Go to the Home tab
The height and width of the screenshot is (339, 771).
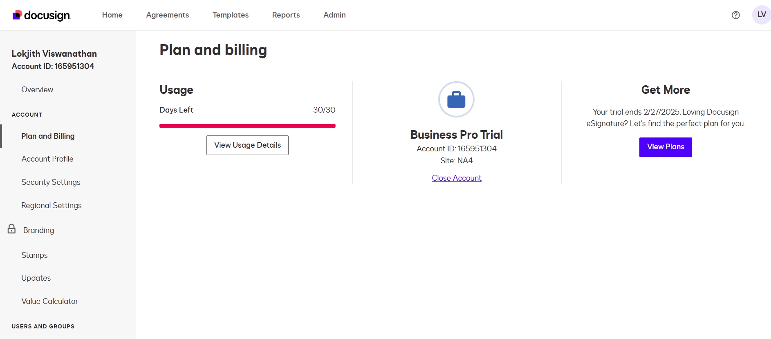point(112,15)
